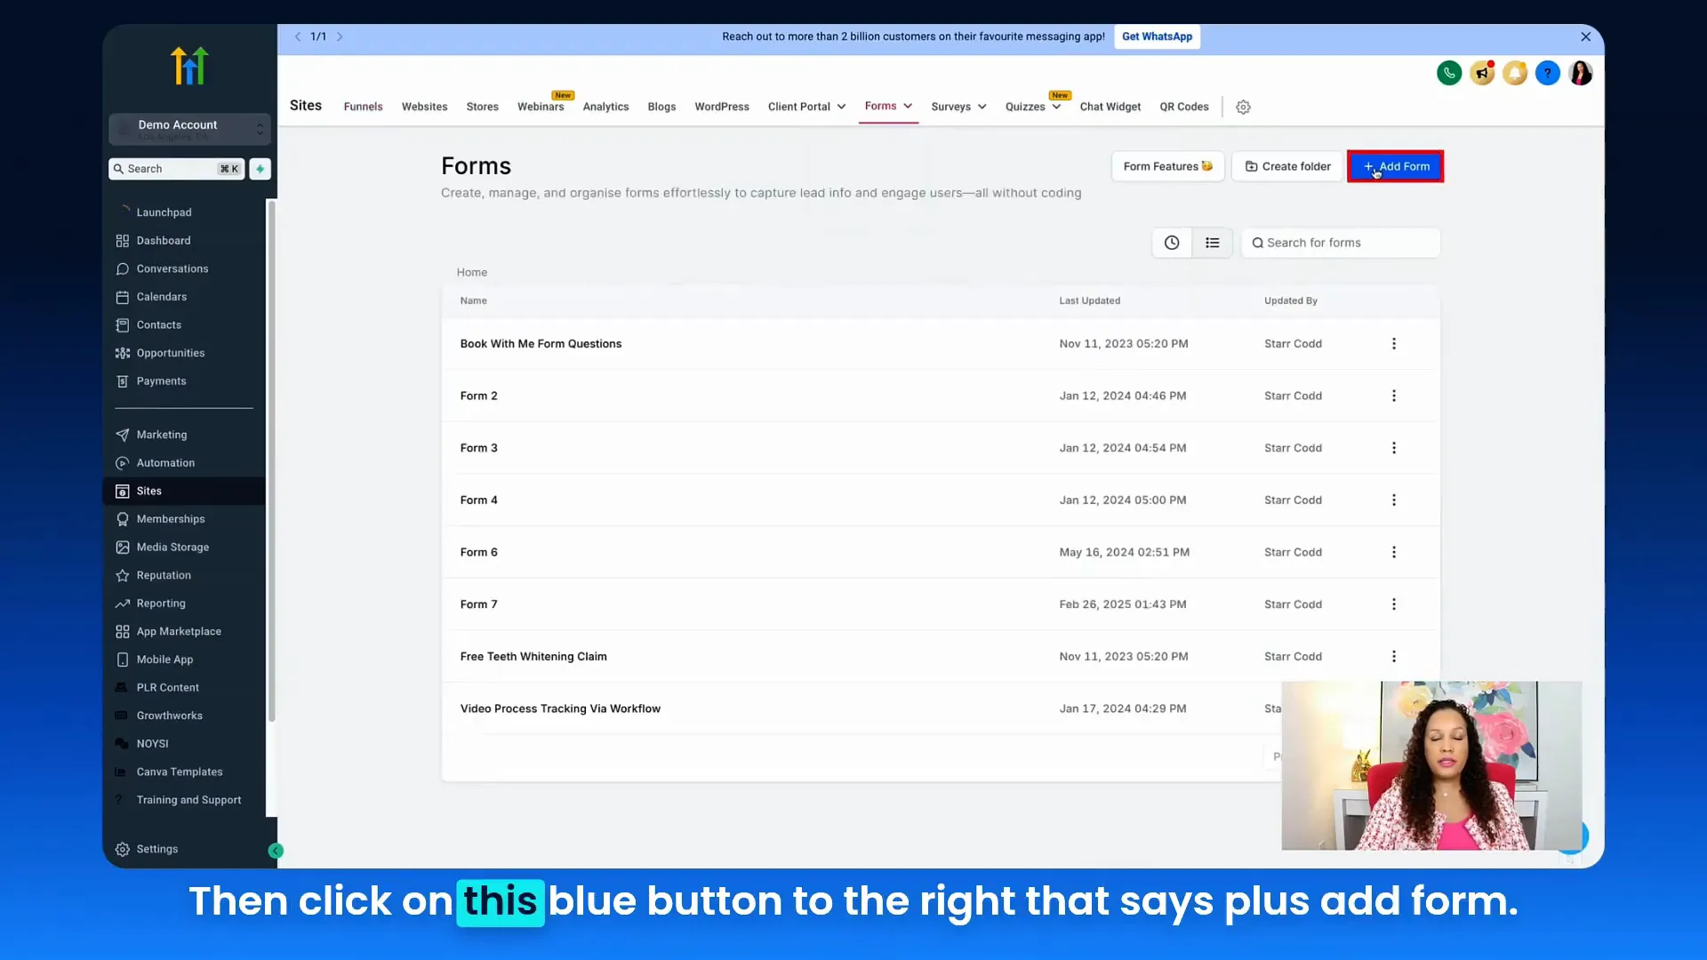Click the green phone dialer icon
Viewport: 1707px width, 960px height.
click(x=1449, y=73)
